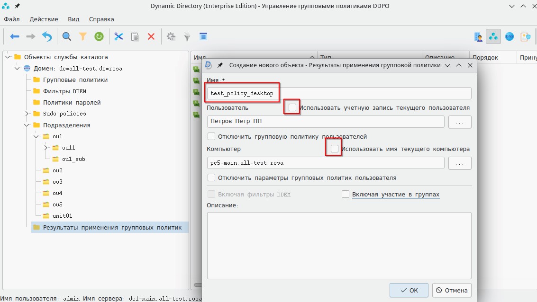This screenshot has height=302, width=537.
Task: Expand the ou11 subfolder
Action: tap(46, 148)
